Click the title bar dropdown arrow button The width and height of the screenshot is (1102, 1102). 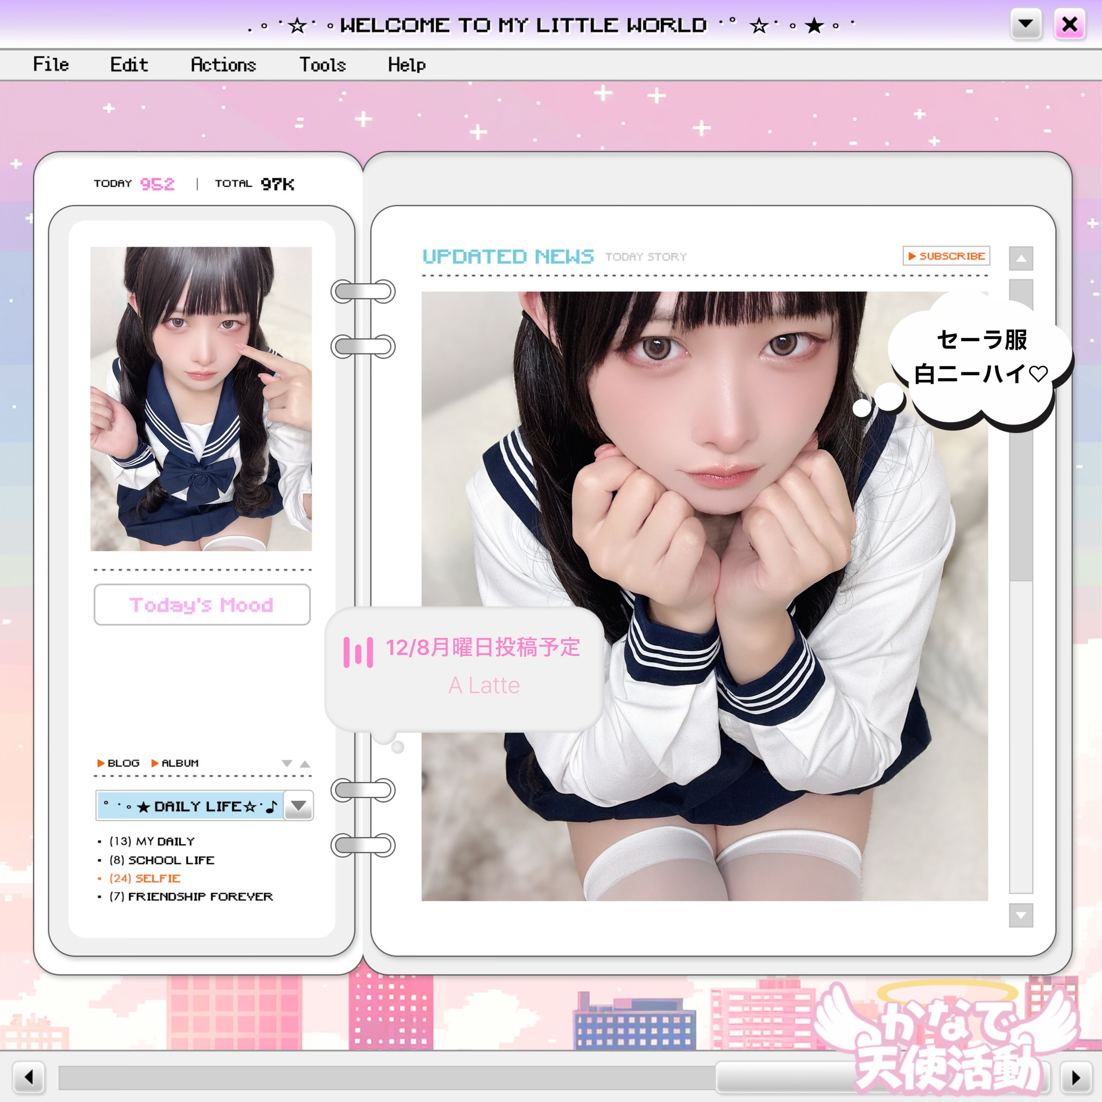pyautogui.click(x=1026, y=24)
